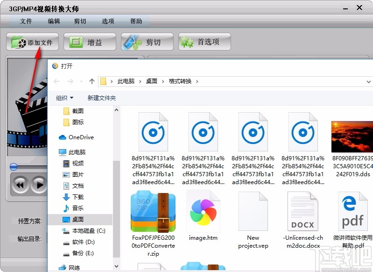Click navigation pane scroll down arrow
This screenshot has height=272, width=373.
point(116,266)
